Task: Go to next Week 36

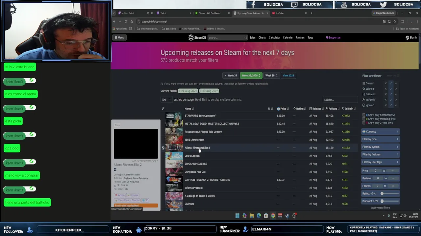Action: click(271, 75)
